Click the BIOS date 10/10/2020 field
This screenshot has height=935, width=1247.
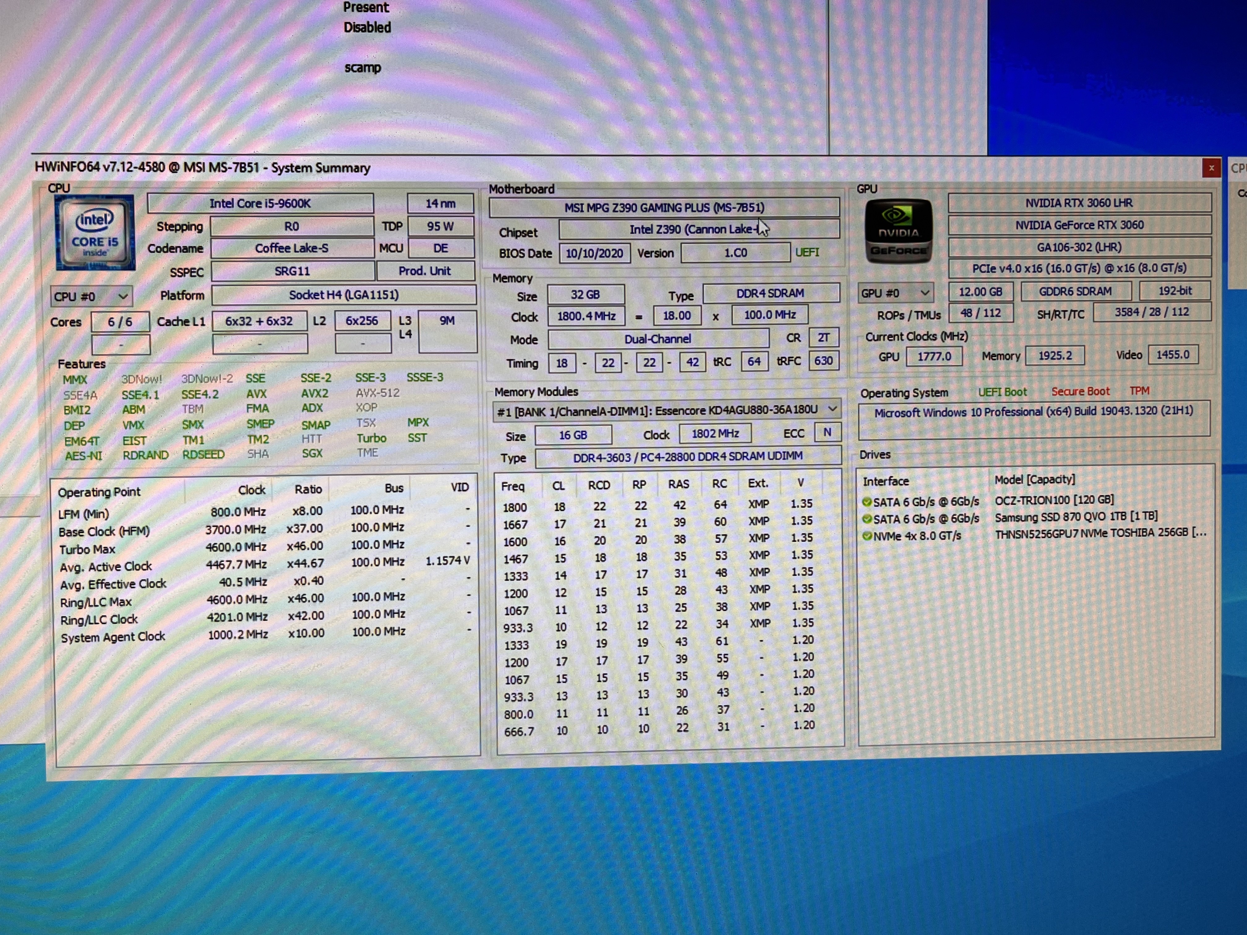pos(594,253)
